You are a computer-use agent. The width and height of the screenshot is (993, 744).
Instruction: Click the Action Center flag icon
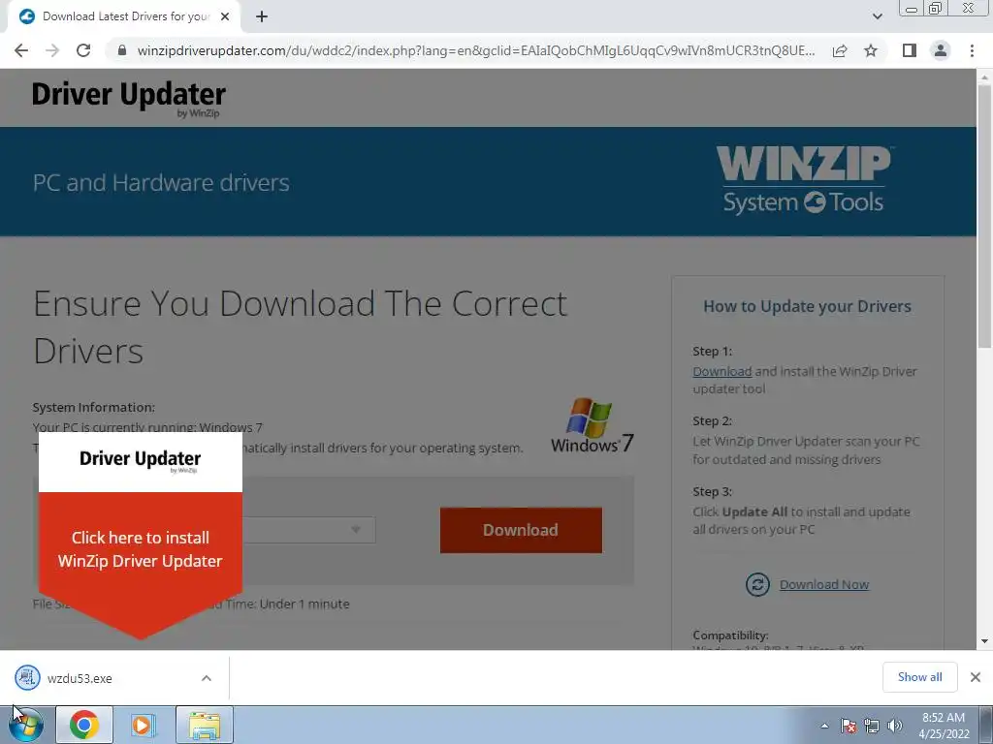[x=849, y=726]
